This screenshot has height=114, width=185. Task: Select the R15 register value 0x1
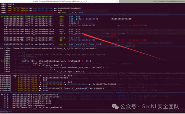tap(10, 6)
